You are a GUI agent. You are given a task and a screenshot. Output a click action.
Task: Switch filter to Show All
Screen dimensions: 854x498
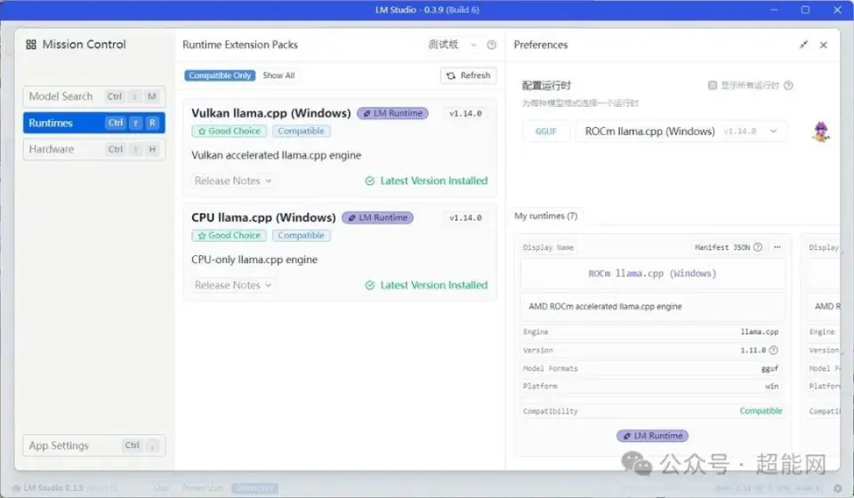pyautogui.click(x=278, y=76)
